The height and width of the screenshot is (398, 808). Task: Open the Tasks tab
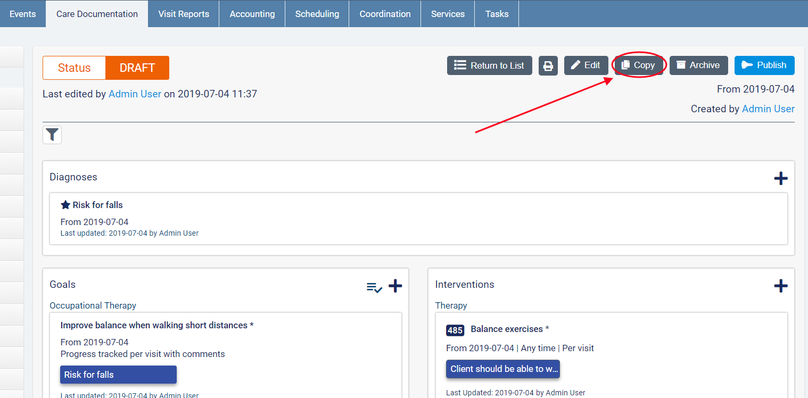tap(497, 14)
